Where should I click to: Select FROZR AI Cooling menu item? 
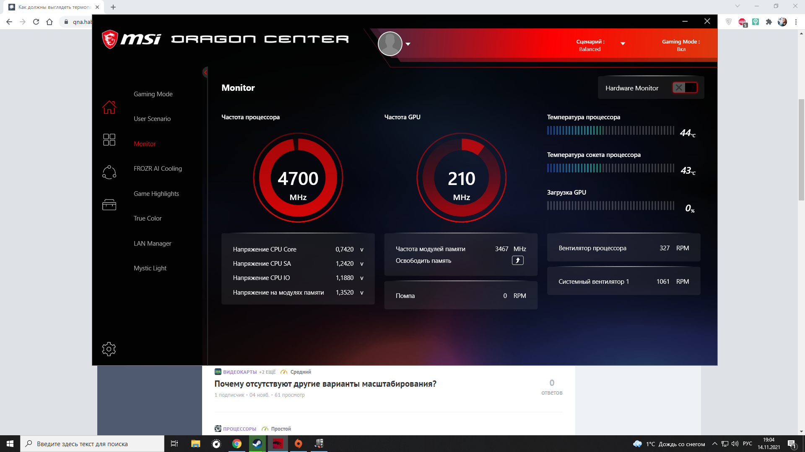coord(158,169)
